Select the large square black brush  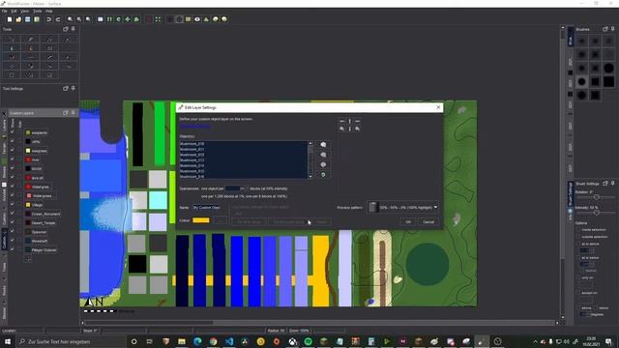[x=608, y=81]
